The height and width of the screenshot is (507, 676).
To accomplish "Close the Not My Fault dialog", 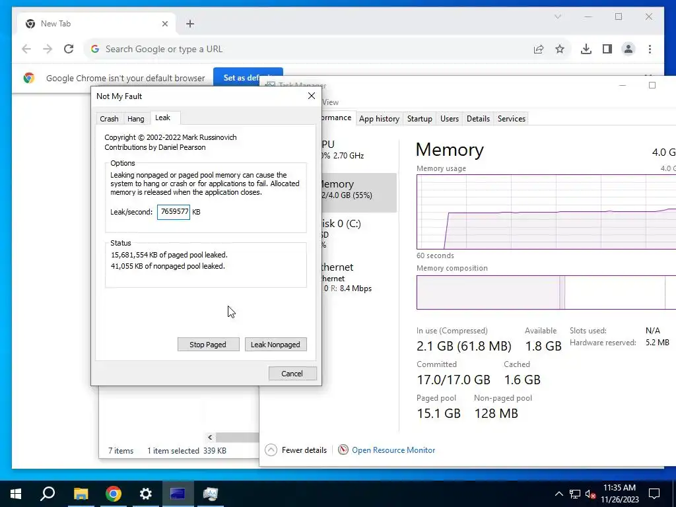I will tap(312, 96).
